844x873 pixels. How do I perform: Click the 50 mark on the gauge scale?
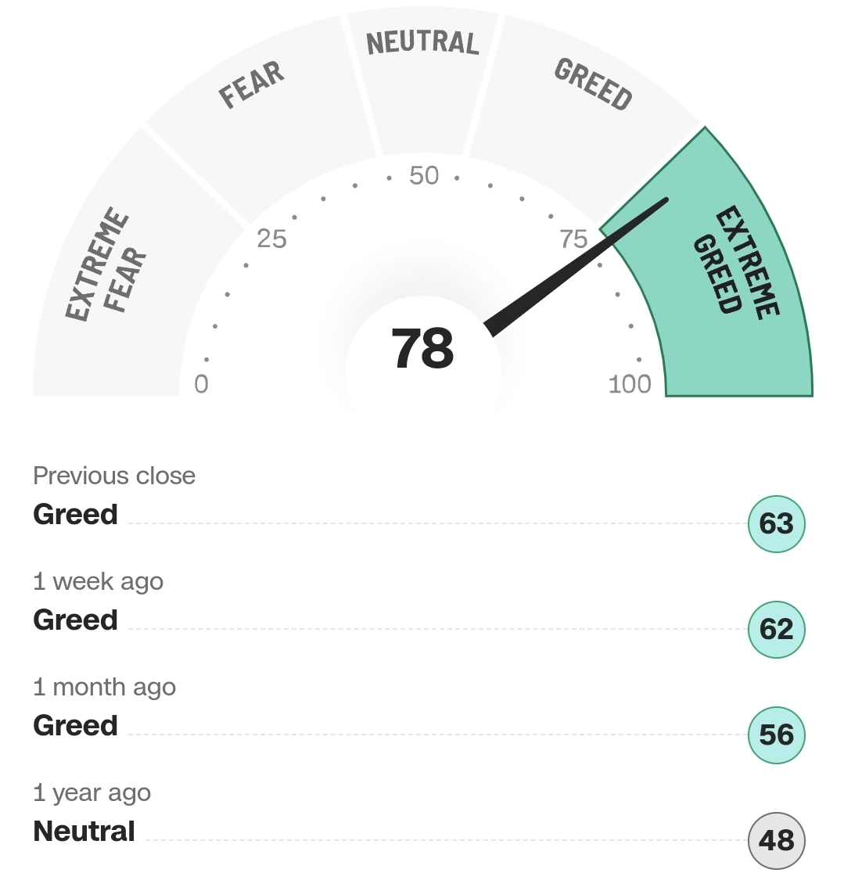coord(424,176)
